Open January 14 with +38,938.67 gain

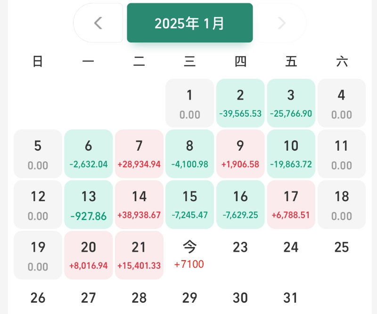(139, 204)
